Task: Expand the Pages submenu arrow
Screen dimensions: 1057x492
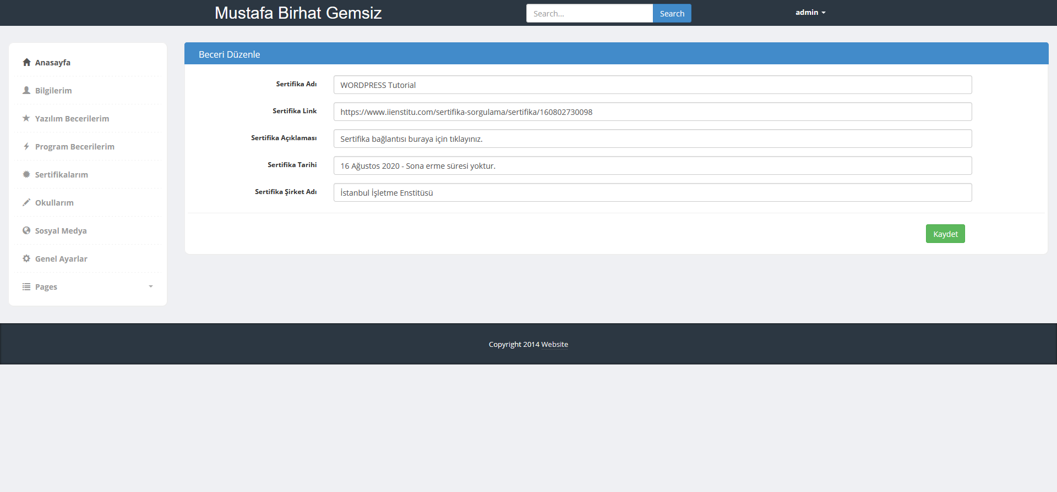Action: 151,286
